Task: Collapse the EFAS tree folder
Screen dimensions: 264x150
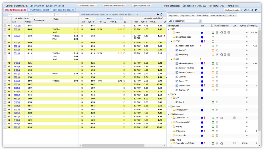Action: tap(172, 41)
